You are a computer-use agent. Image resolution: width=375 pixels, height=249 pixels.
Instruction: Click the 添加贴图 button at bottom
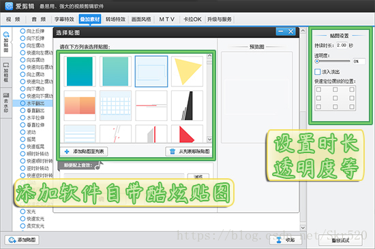coord(22,239)
